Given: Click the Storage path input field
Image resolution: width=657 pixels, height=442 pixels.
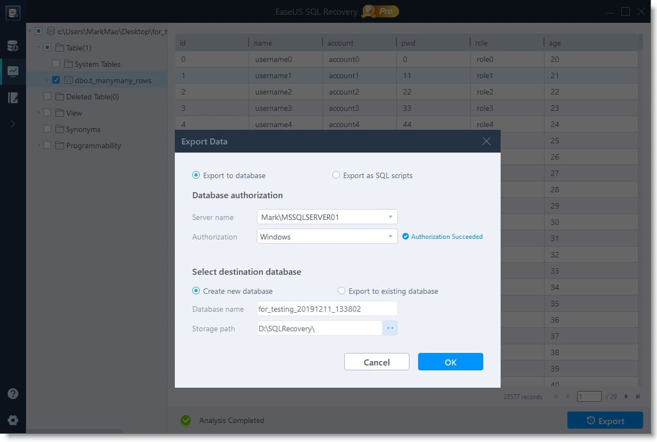Looking at the screenshot, I should point(319,328).
